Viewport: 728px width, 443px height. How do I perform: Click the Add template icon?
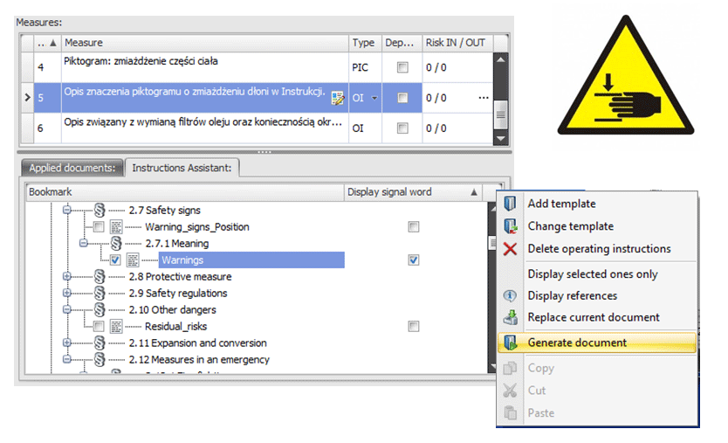(512, 204)
